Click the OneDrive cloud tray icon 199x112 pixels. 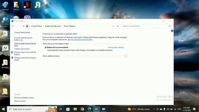click(x=161, y=109)
